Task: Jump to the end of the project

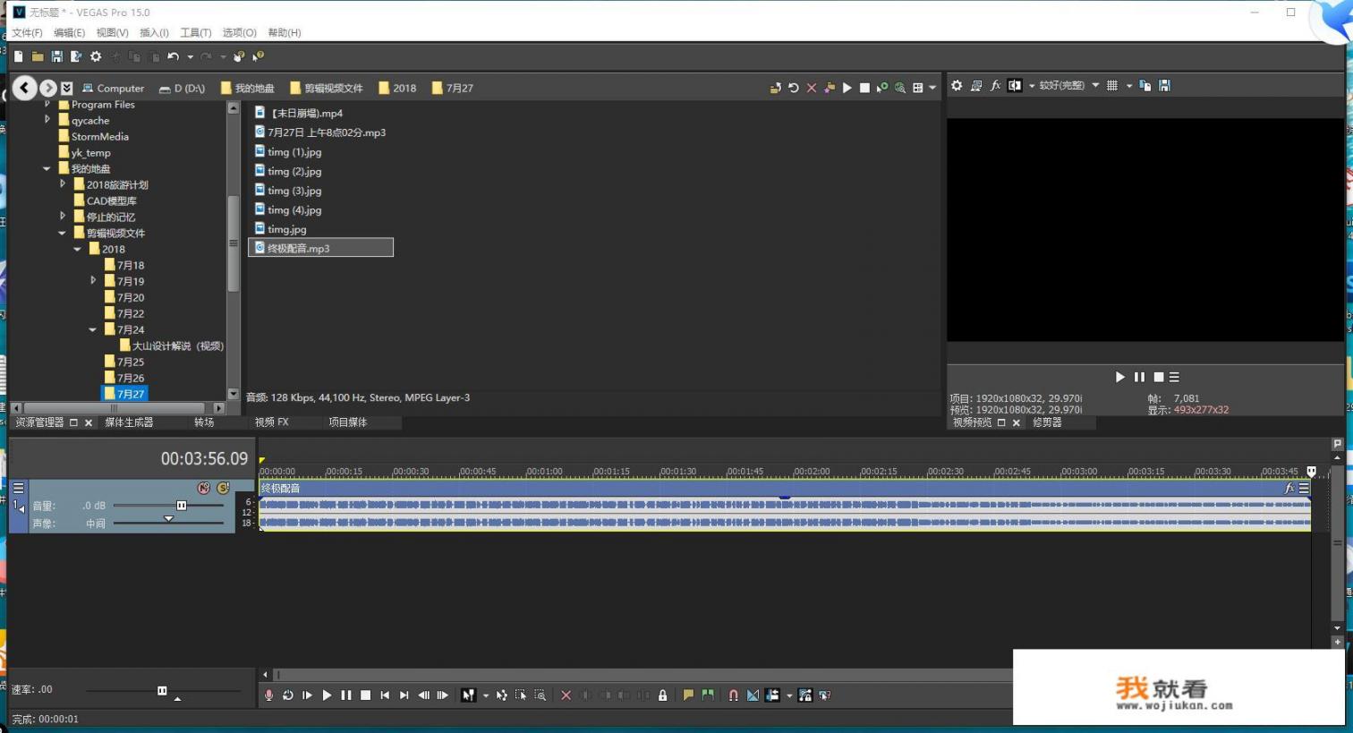Action: (404, 695)
